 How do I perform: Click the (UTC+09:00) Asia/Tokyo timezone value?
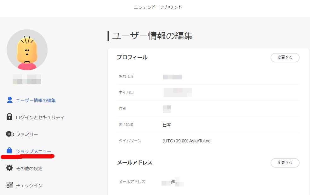pos(186,141)
